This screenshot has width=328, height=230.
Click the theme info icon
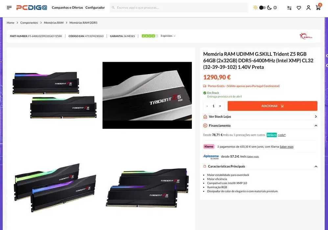click(275, 8)
